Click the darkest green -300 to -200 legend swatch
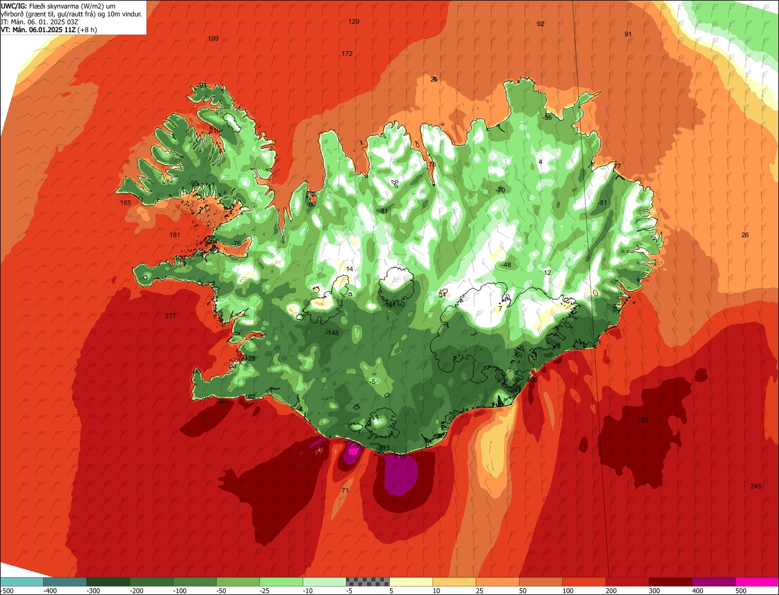779x595 pixels. click(108, 582)
